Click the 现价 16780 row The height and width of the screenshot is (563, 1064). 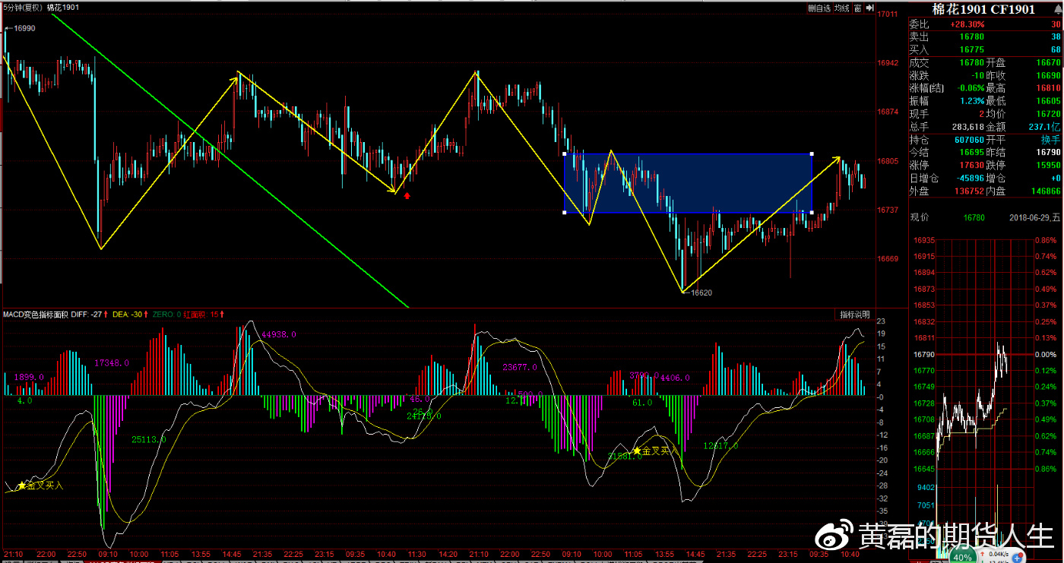coord(985,217)
